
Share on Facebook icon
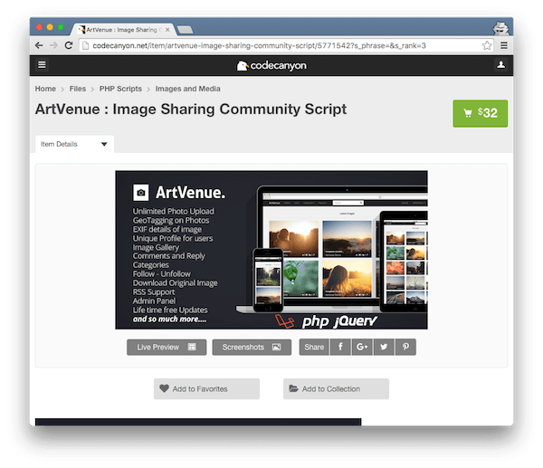(340, 347)
